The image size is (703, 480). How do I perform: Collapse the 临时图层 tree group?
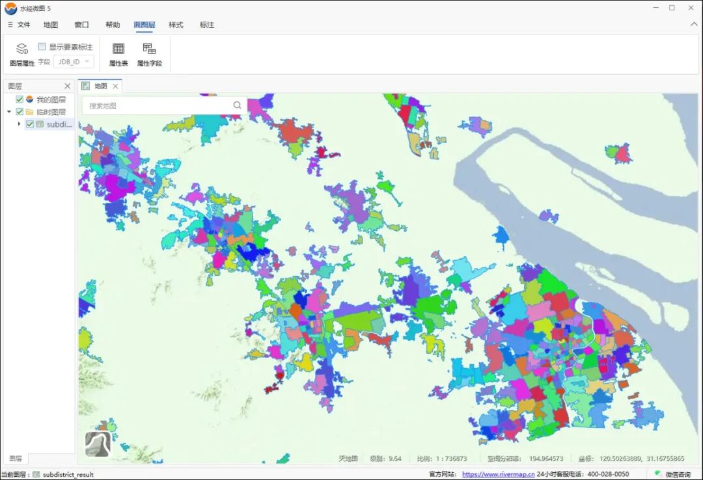coord(9,112)
